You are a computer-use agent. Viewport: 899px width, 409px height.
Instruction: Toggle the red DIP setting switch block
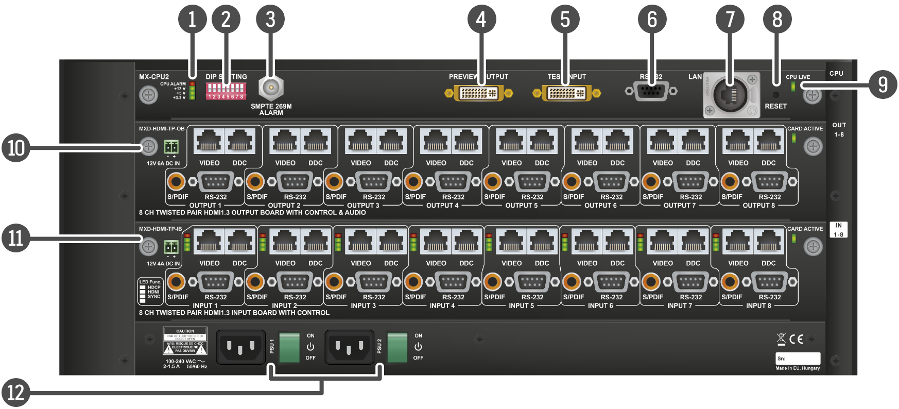[226, 91]
